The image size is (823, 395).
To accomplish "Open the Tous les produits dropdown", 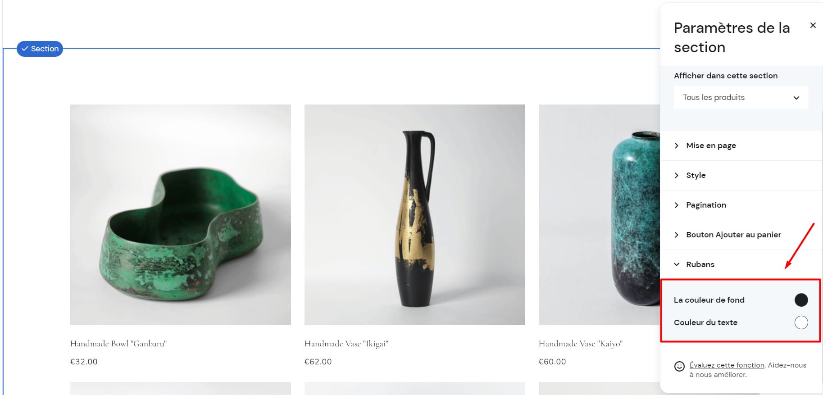I will 741,97.
